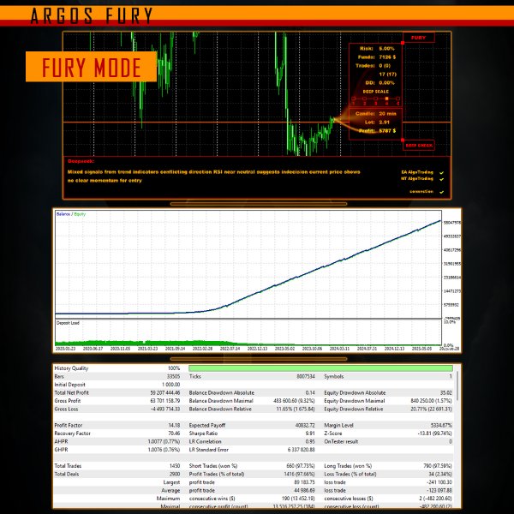Screen dimensions: 514x514
Task: Click the History Quality 100% value
Action: (x=174, y=368)
